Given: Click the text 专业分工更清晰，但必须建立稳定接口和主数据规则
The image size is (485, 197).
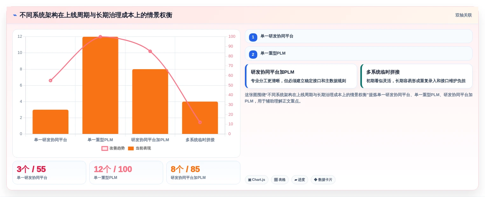Looking at the screenshot, I should (x=298, y=81).
